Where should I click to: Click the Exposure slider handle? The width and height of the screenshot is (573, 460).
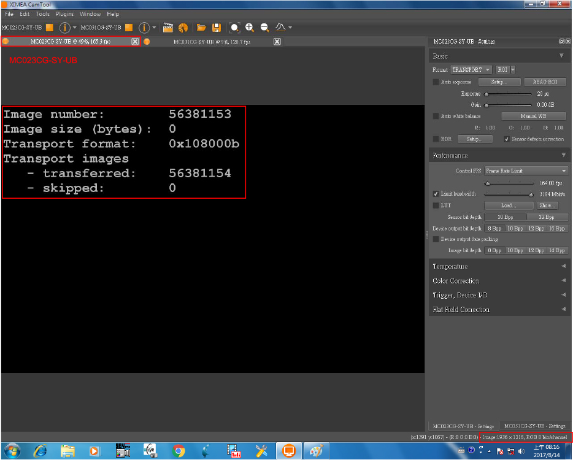(x=486, y=94)
